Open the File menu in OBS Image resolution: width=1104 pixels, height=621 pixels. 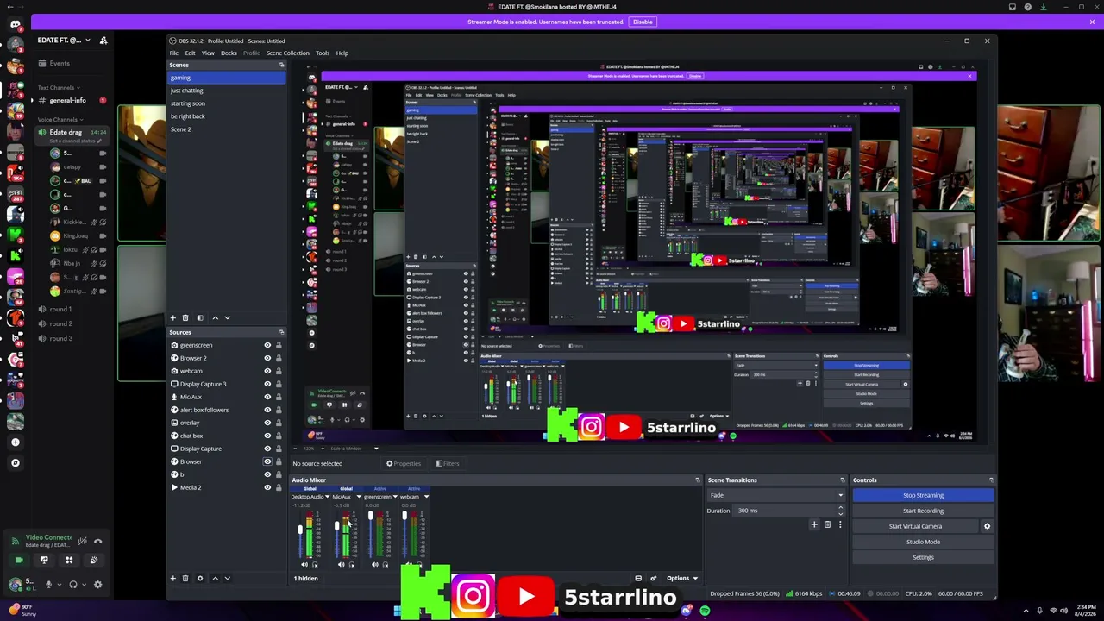pos(174,53)
